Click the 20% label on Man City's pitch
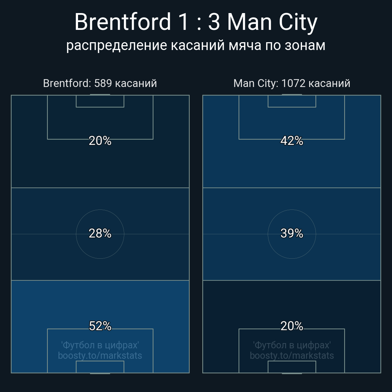 click(292, 326)
